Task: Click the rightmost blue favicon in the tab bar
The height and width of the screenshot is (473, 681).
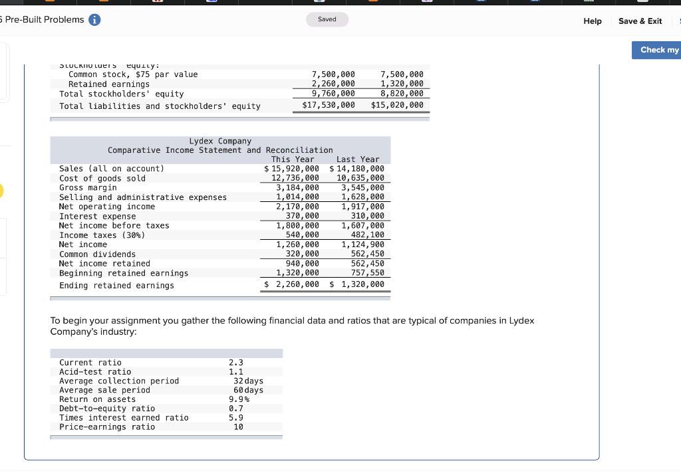Action: coord(537,2)
